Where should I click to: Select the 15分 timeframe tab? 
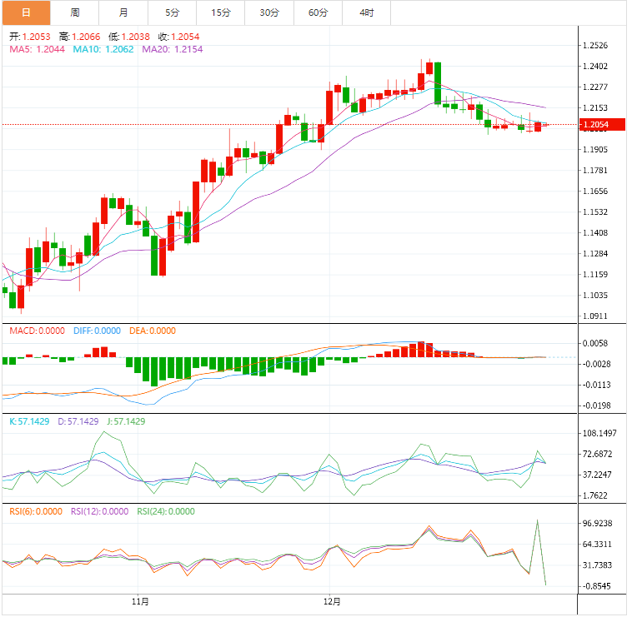tap(221, 12)
